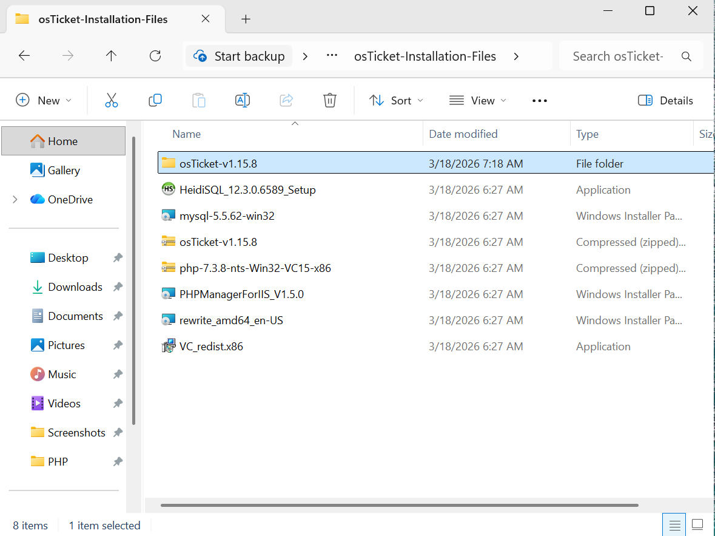Toggle the Details pane
The width and height of the screenshot is (715, 536).
665,100
